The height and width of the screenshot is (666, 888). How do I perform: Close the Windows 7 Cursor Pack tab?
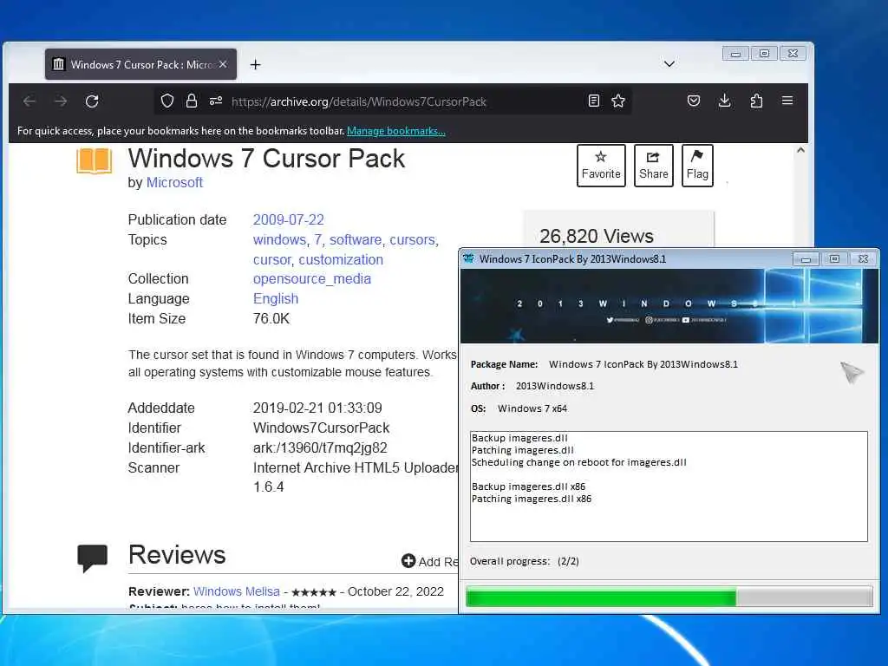coord(223,64)
